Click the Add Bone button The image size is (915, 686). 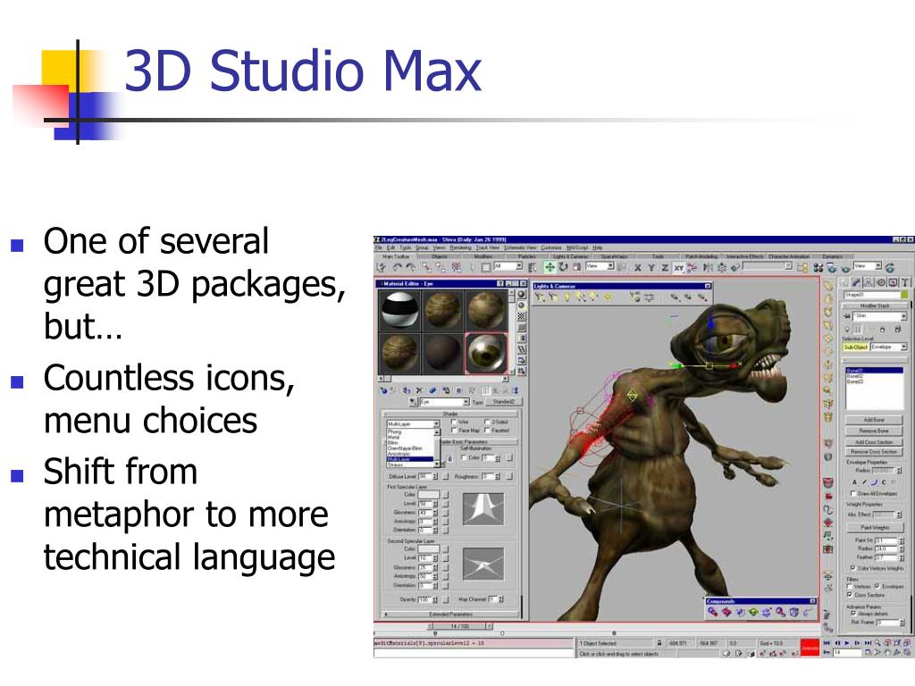874,420
